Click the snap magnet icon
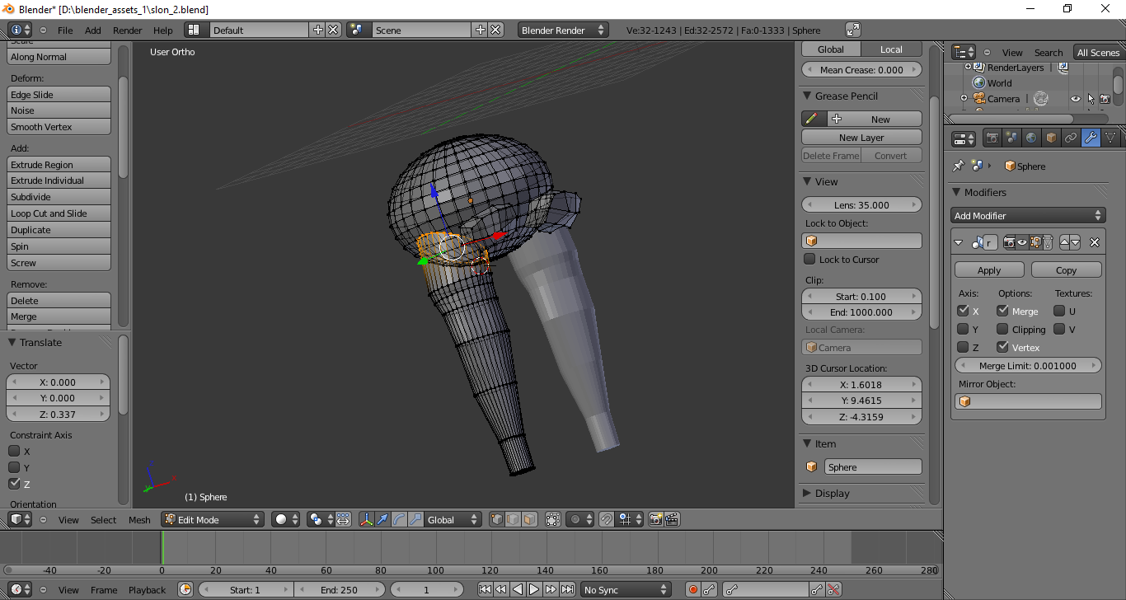 (606, 519)
